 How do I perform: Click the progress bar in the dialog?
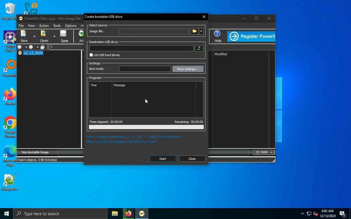146,127
